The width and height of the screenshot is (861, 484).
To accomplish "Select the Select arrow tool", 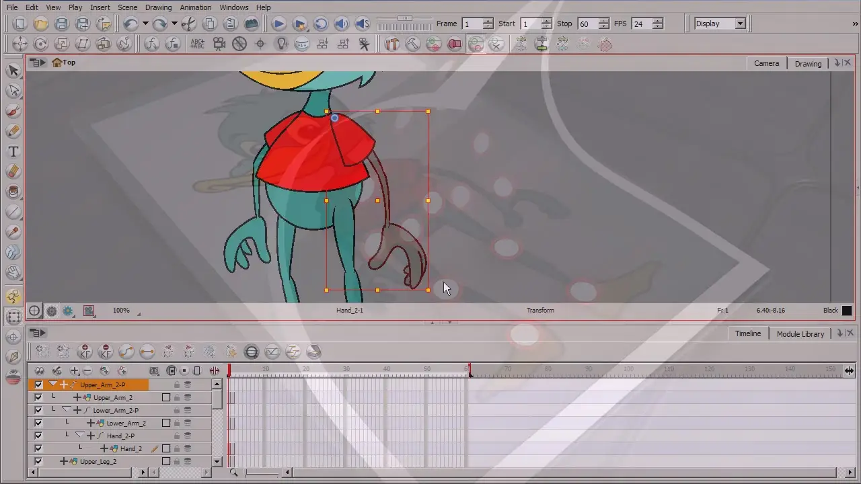I will coord(13,71).
